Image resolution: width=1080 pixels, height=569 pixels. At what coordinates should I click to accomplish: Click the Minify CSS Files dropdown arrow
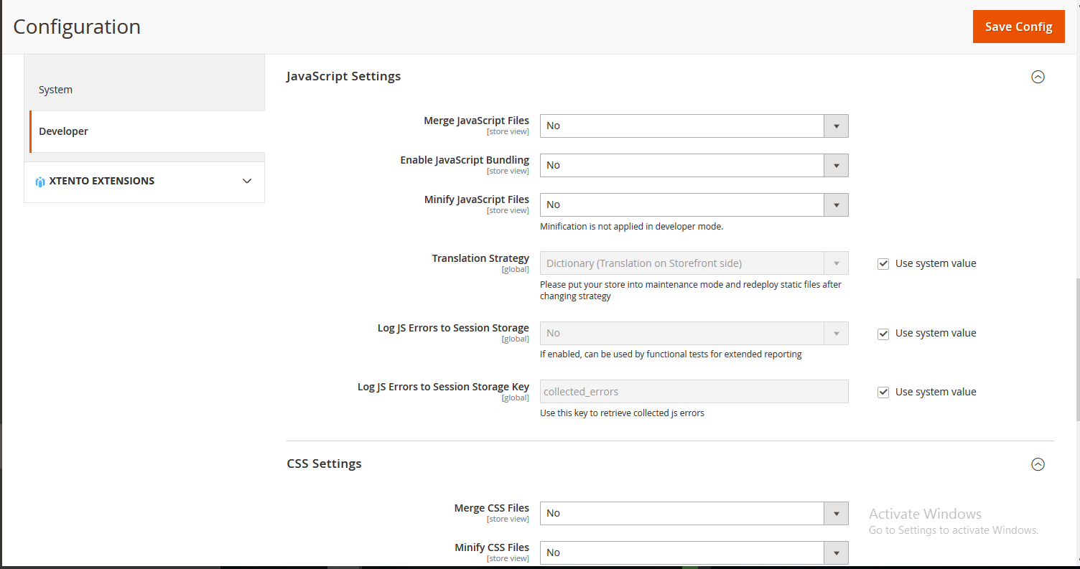pos(836,552)
